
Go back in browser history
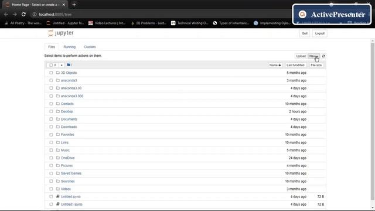pos(6,14)
